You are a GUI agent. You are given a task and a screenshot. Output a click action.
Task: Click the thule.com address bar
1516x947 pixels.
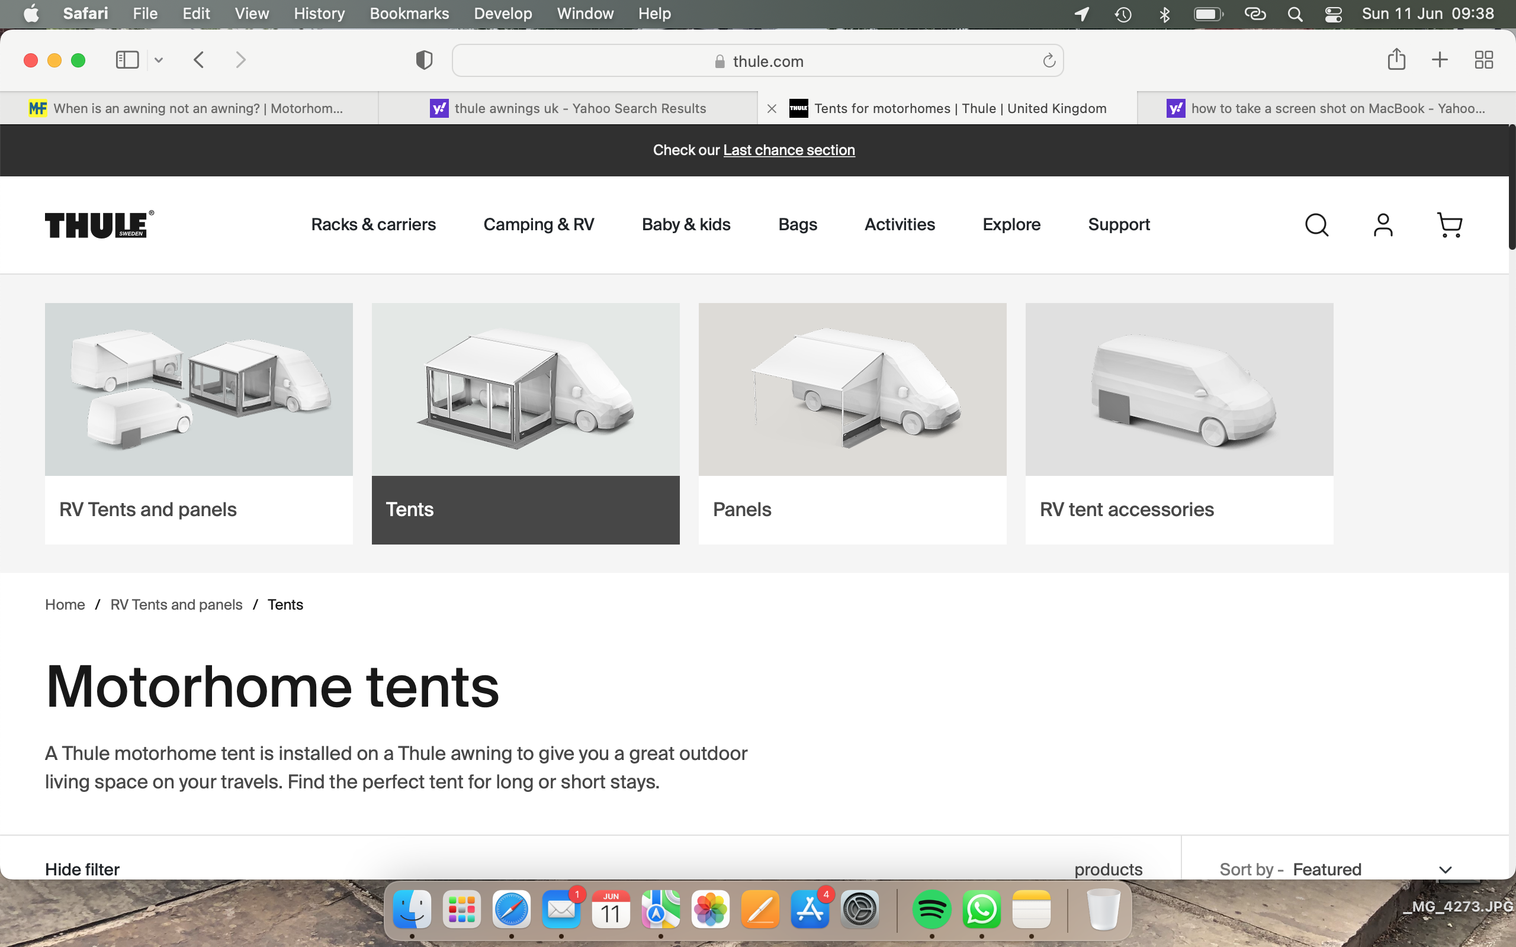[x=757, y=61]
